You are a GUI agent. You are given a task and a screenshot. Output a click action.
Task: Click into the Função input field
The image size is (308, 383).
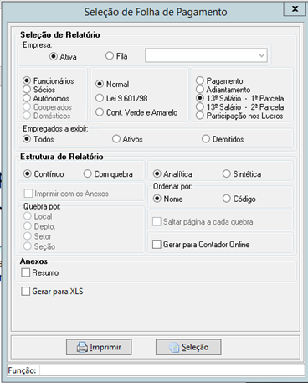[x=172, y=370]
